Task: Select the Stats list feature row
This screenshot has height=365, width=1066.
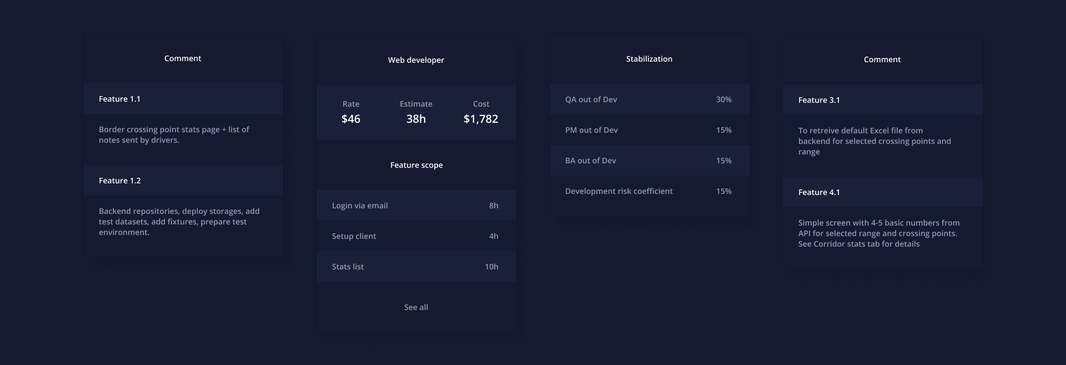Action: (x=416, y=267)
